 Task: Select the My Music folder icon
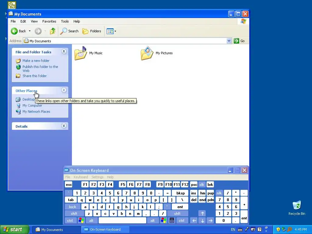point(80,53)
